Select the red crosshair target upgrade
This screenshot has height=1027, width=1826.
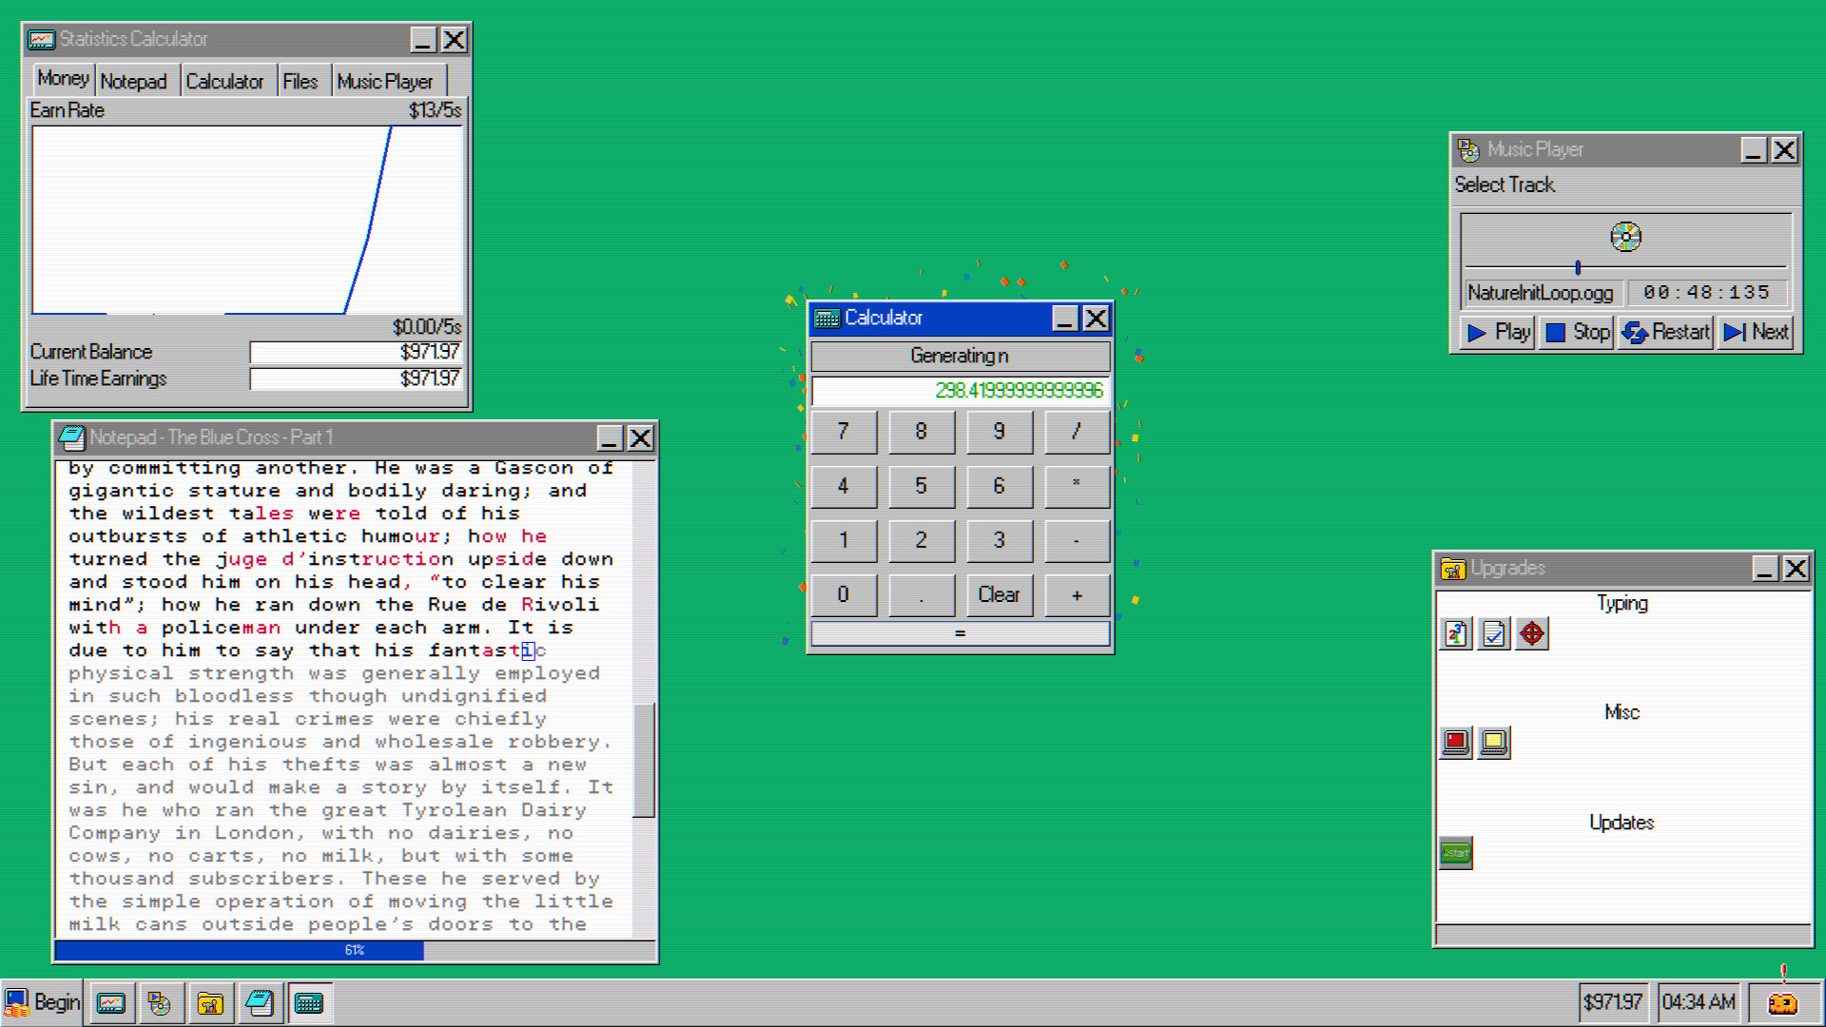pyautogui.click(x=1532, y=633)
